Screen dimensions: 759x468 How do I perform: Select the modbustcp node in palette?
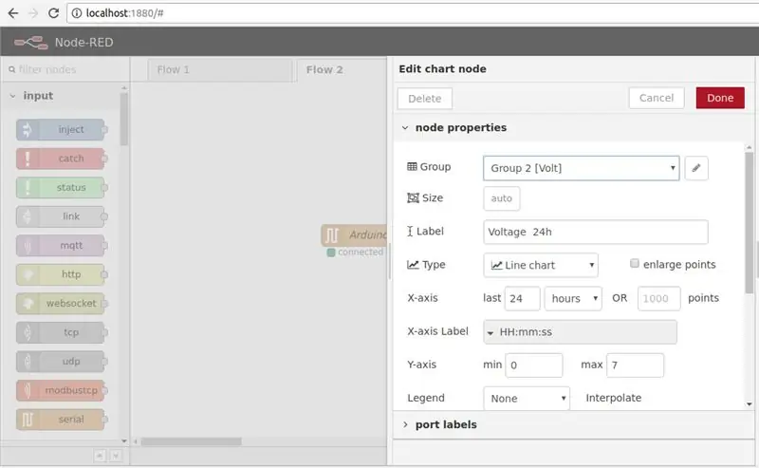pyautogui.click(x=61, y=390)
